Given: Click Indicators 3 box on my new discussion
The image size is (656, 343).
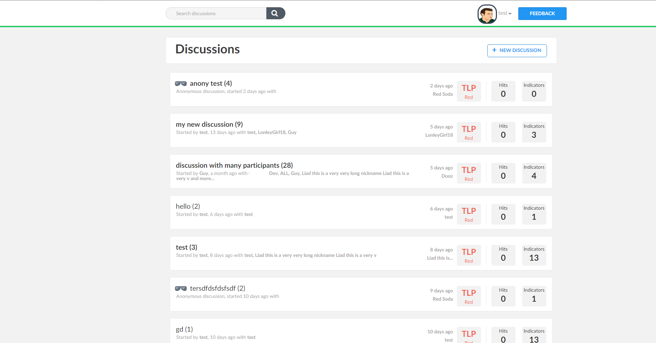Looking at the screenshot, I should (x=534, y=132).
